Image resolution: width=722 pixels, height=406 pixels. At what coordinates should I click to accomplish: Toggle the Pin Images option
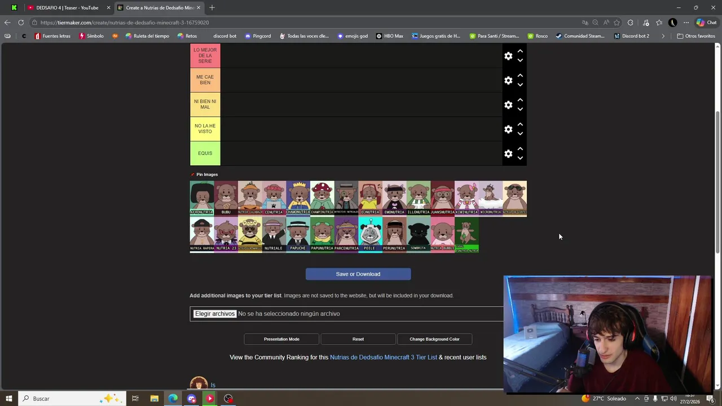(204, 174)
